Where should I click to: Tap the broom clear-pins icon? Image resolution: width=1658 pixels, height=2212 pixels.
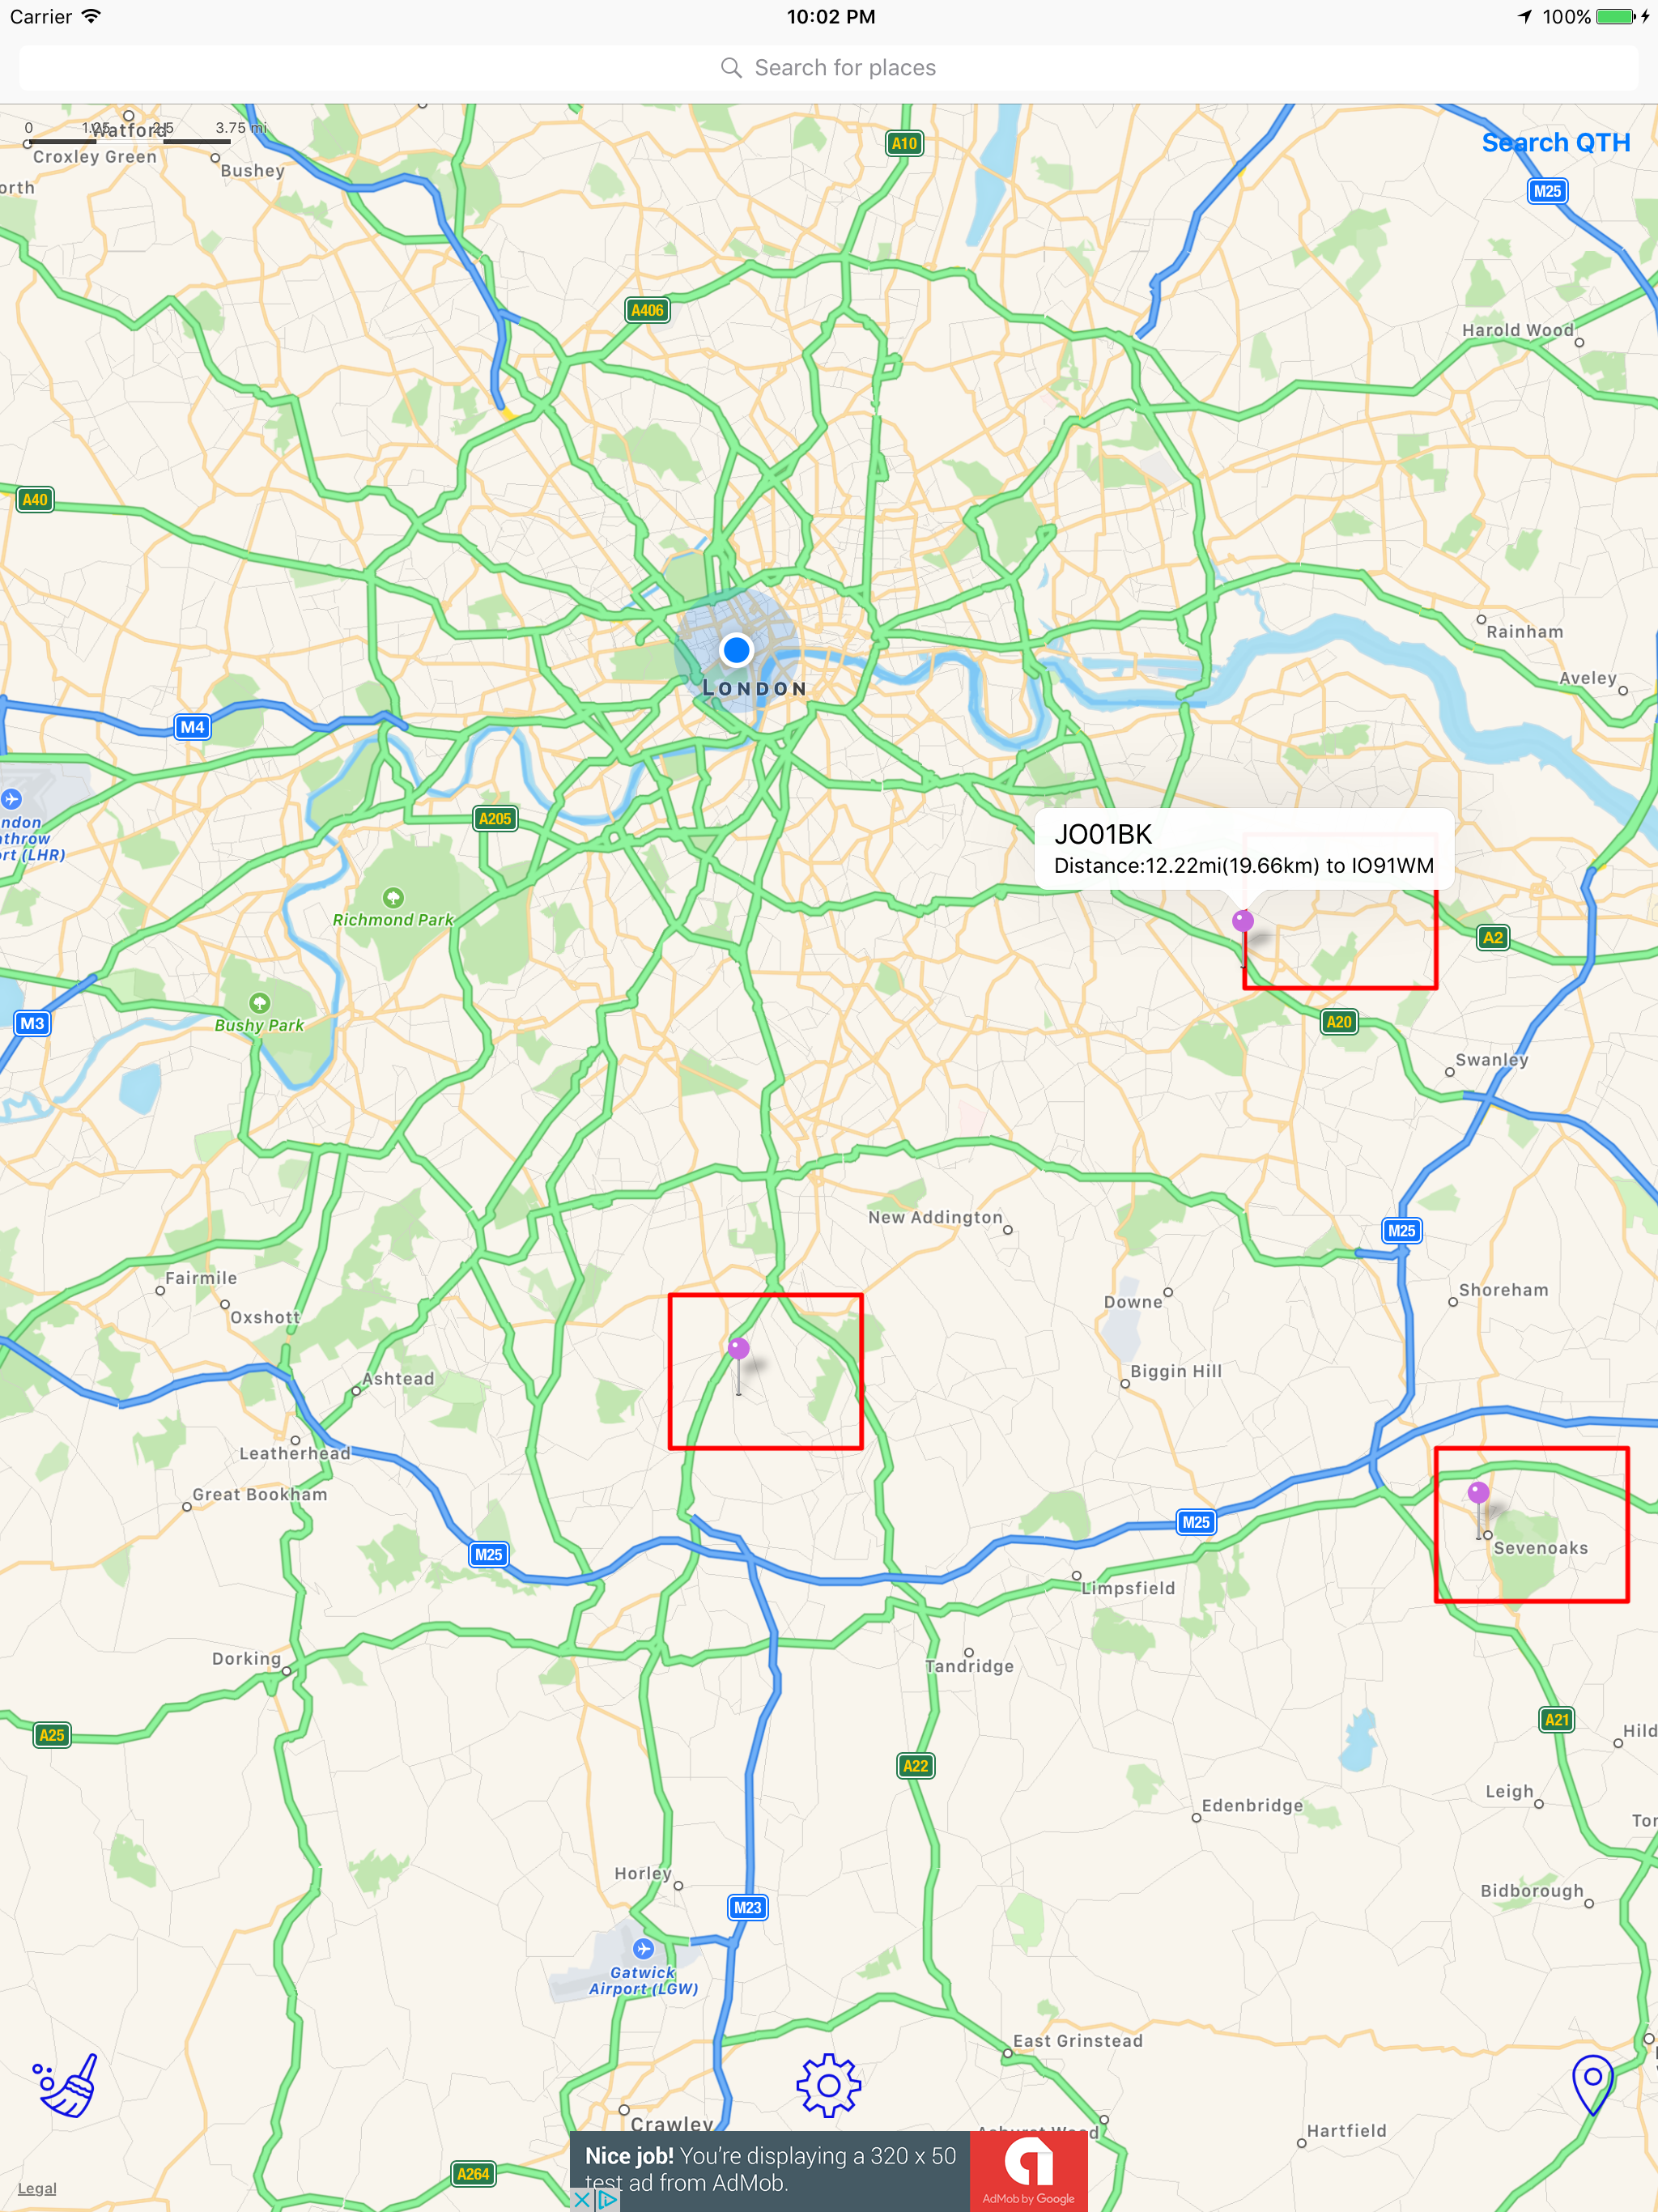click(x=66, y=2085)
